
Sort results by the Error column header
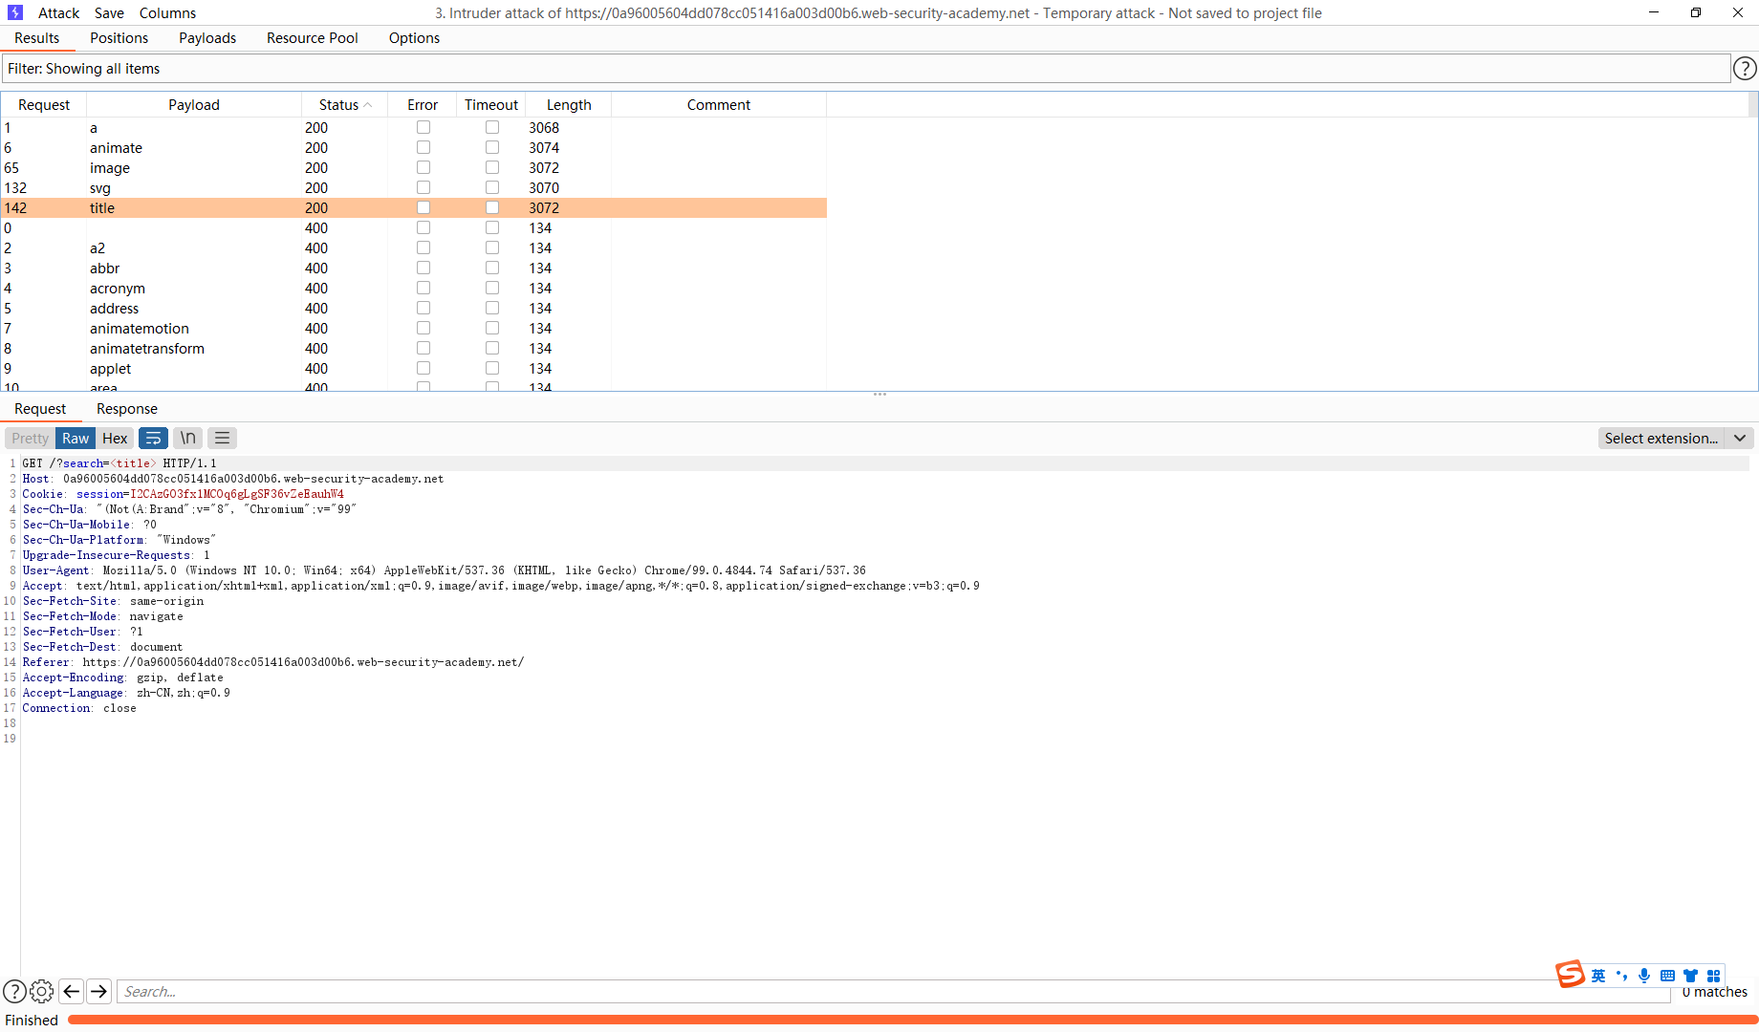point(423,105)
